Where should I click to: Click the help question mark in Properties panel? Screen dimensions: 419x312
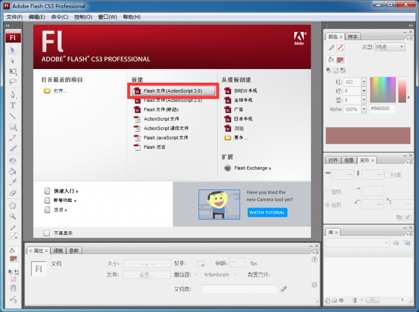pos(315,259)
